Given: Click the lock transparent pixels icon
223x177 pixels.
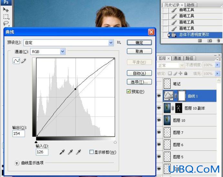Looking at the screenshot, I should point(170,73).
